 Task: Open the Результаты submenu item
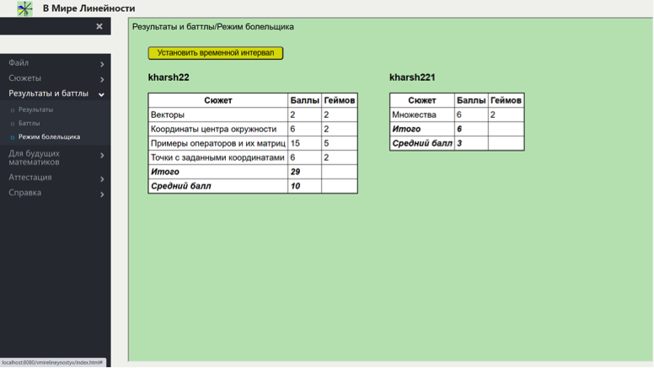coord(35,109)
